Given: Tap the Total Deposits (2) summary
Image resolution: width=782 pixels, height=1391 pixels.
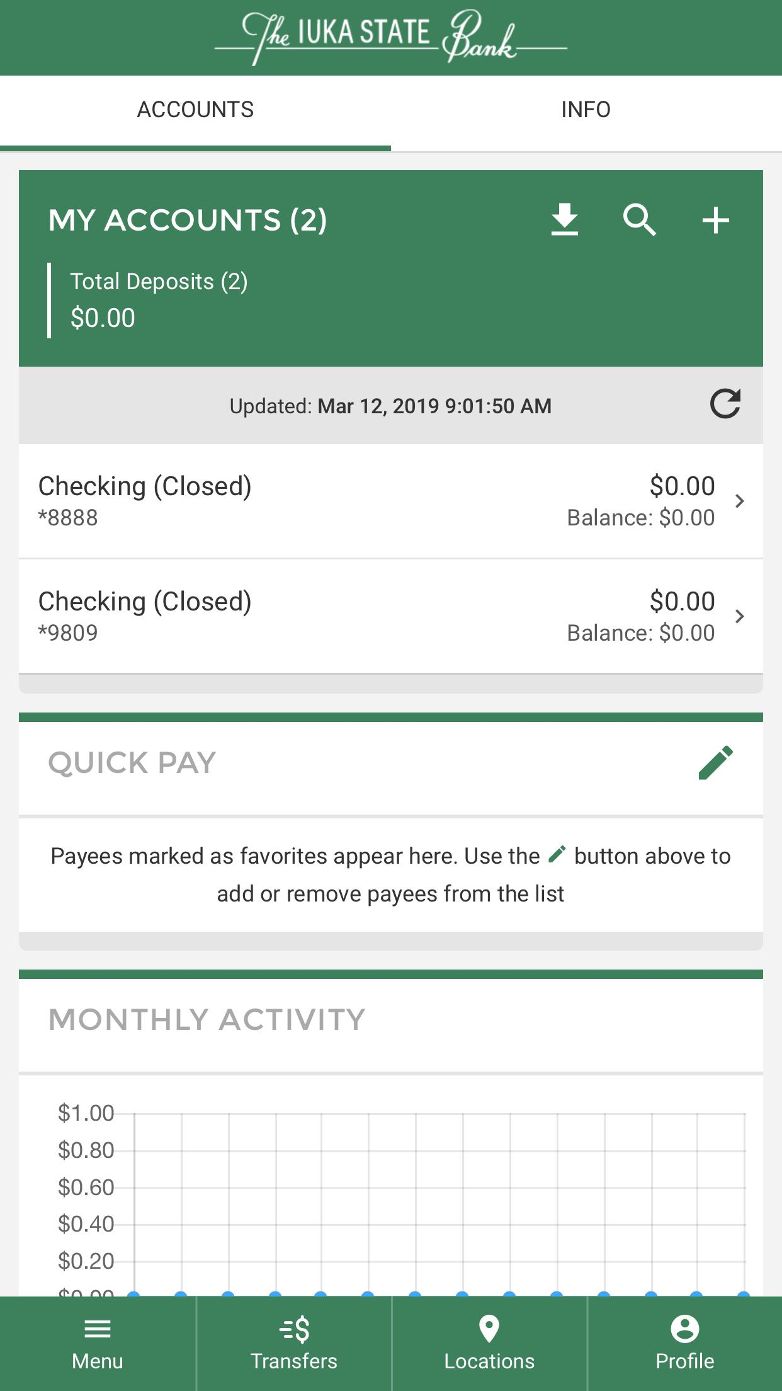Looking at the screenshot, I should (x=159, y=300).
